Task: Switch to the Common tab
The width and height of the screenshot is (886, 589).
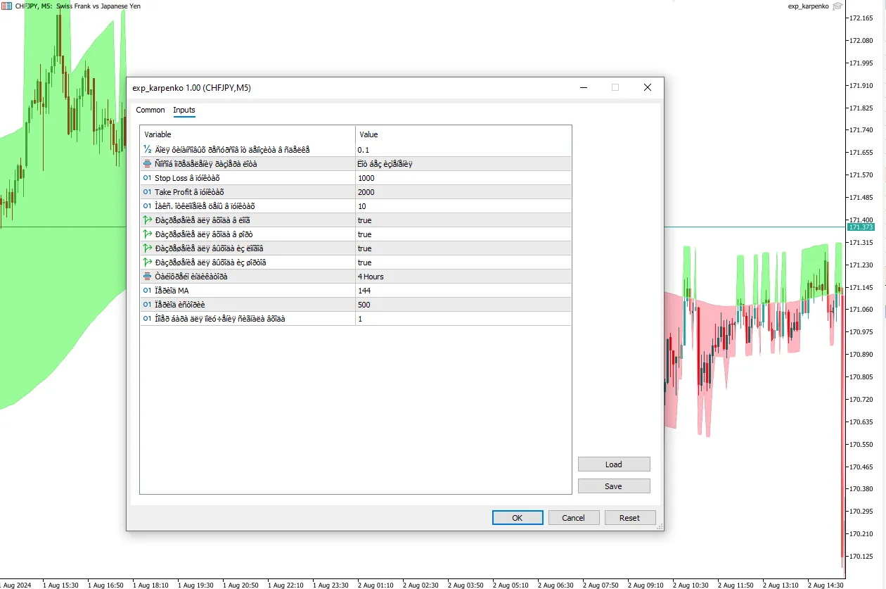Action: point(150,110)
